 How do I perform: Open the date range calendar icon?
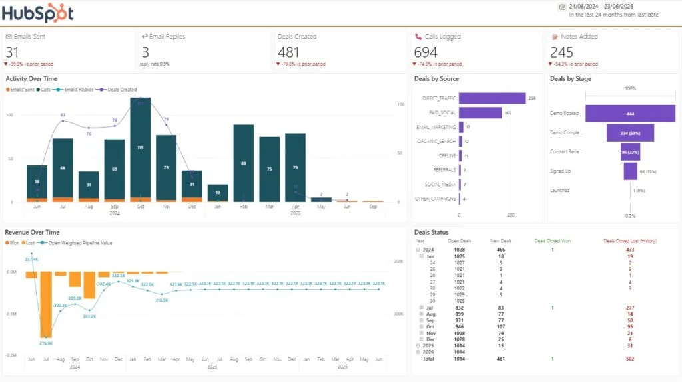pyautogui.click(x=562, y=7)
